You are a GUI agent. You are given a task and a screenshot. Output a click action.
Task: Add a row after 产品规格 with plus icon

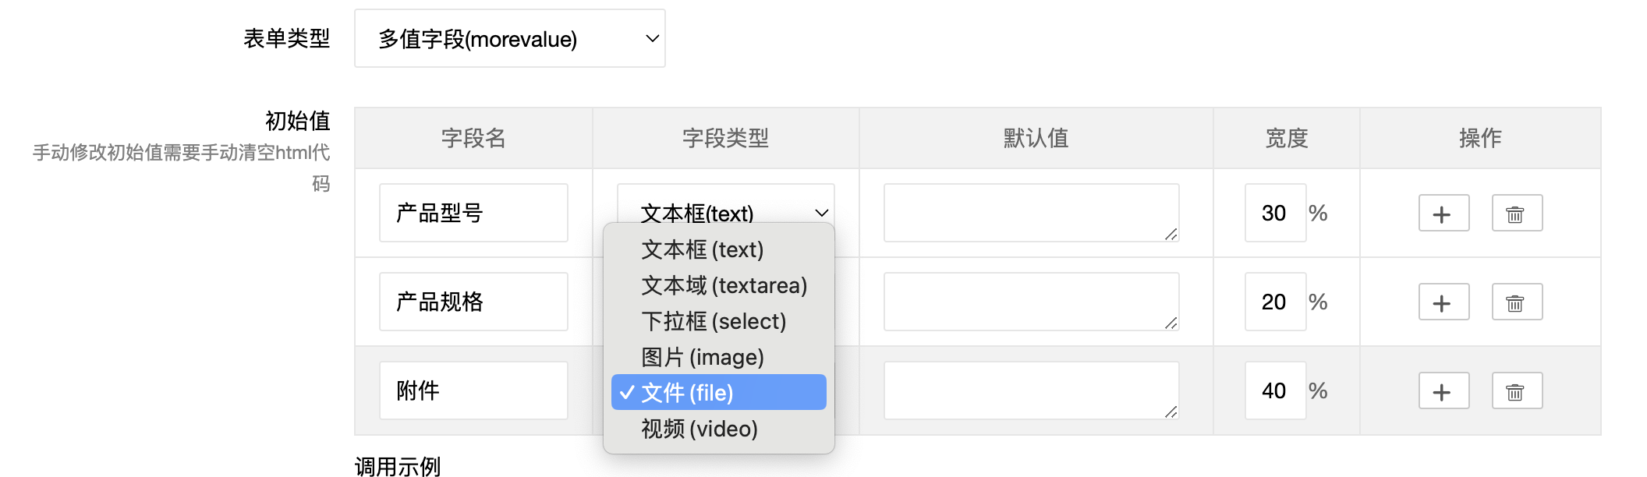(x=1443, y=302)
